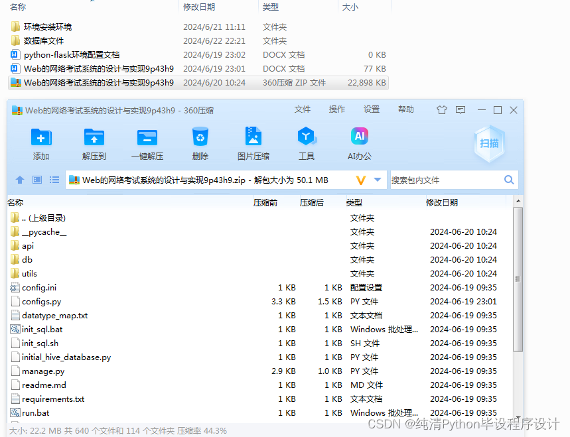The height and width of the screenshot is (437, 570).
Task: Open the 设置 (Settings) menu
Action: point(371,109)
